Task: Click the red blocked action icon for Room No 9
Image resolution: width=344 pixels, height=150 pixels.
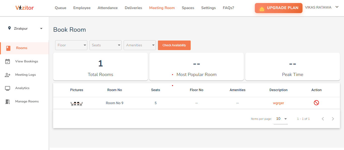Action: click(x=316, y=103)
